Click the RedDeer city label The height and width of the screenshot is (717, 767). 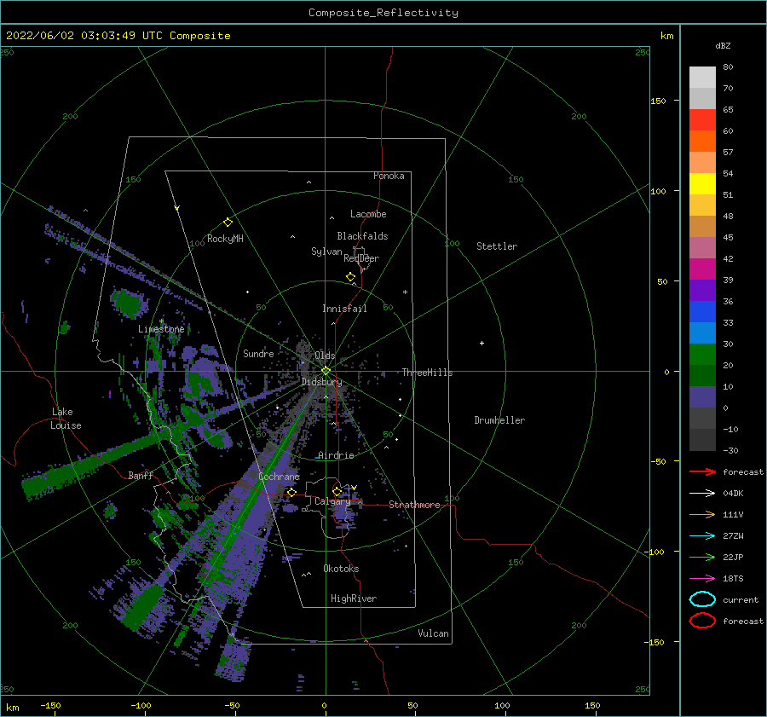(x=361, y=258)
